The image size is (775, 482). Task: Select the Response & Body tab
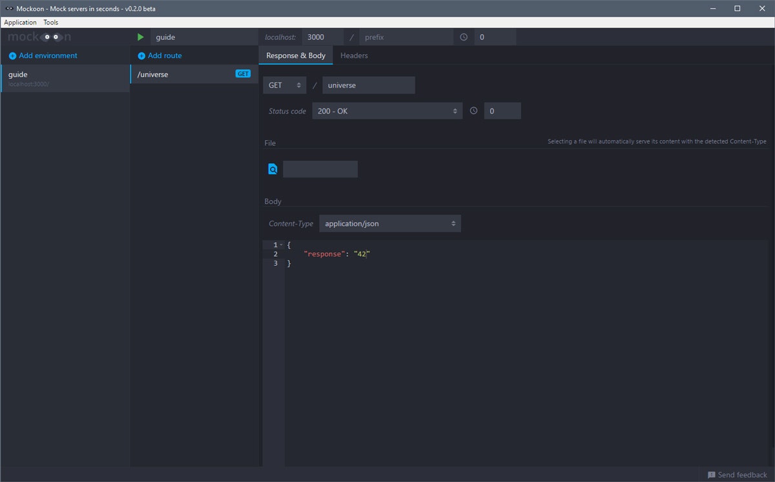click(296, 55)
